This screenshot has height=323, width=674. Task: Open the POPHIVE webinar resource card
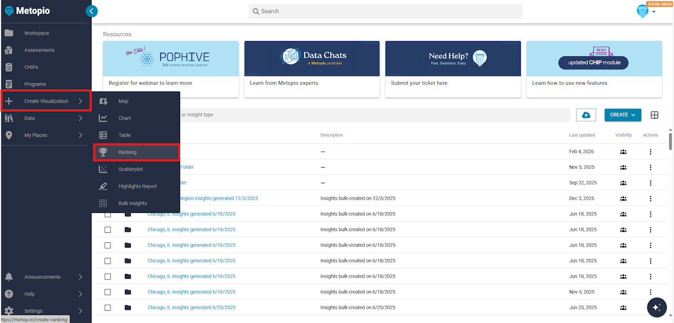coord(171,69)
